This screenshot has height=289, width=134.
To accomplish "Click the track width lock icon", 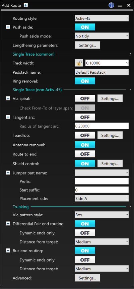I will point(79,63).
